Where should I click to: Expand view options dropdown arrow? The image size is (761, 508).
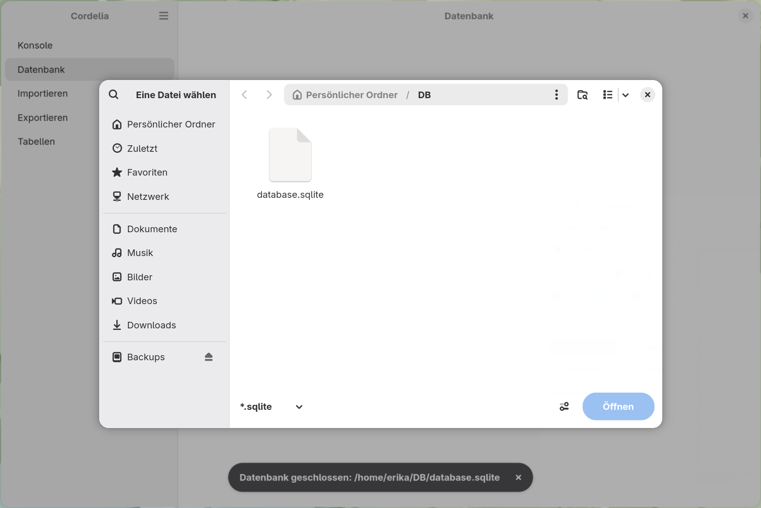tap(625, 95)
